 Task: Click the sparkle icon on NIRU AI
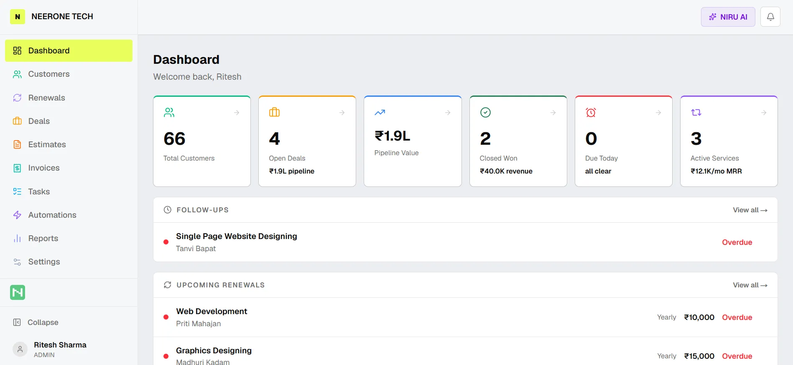tap(713, 17)
